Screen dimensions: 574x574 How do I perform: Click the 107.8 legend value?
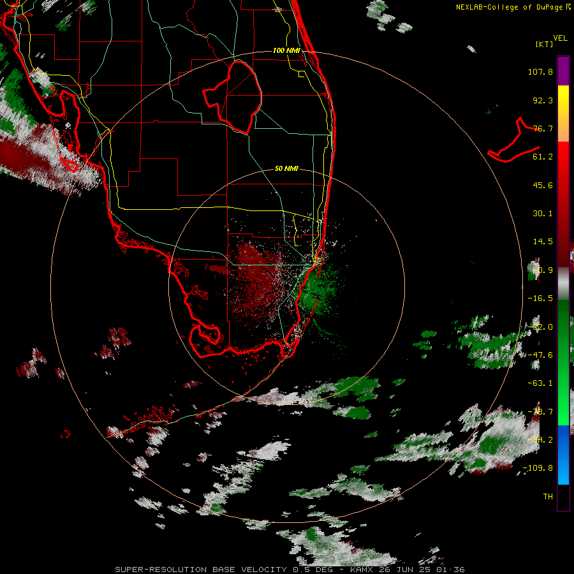coord(540,71)
